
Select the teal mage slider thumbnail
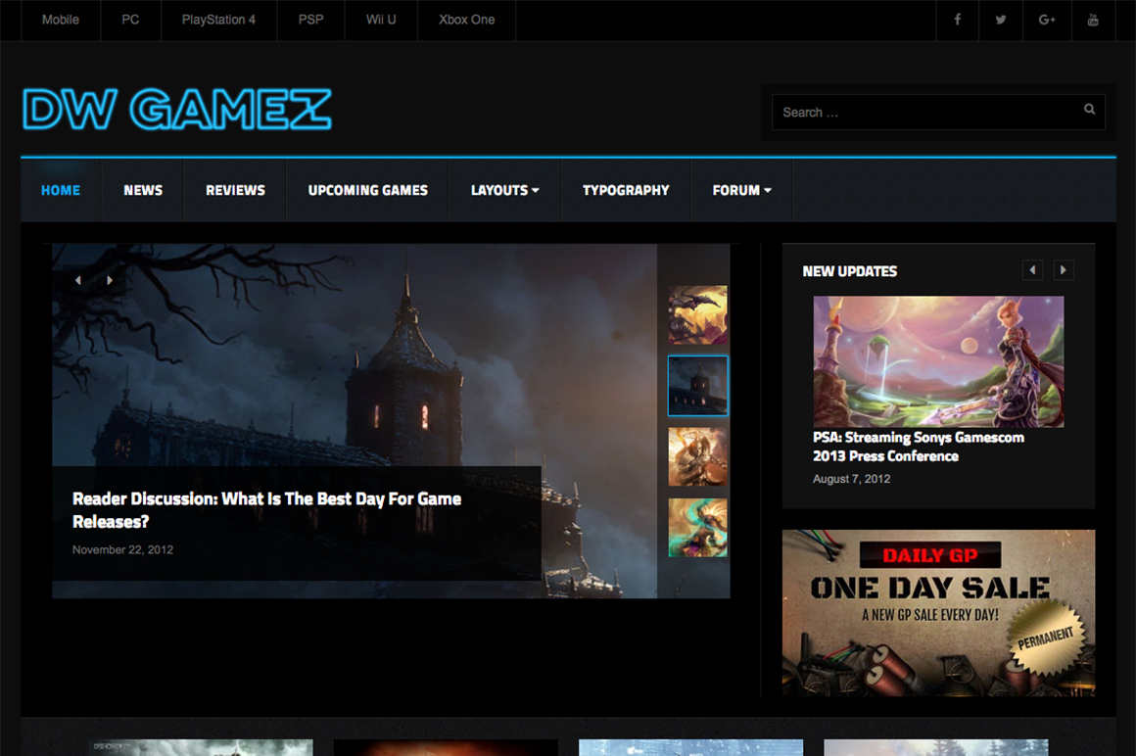697,527
